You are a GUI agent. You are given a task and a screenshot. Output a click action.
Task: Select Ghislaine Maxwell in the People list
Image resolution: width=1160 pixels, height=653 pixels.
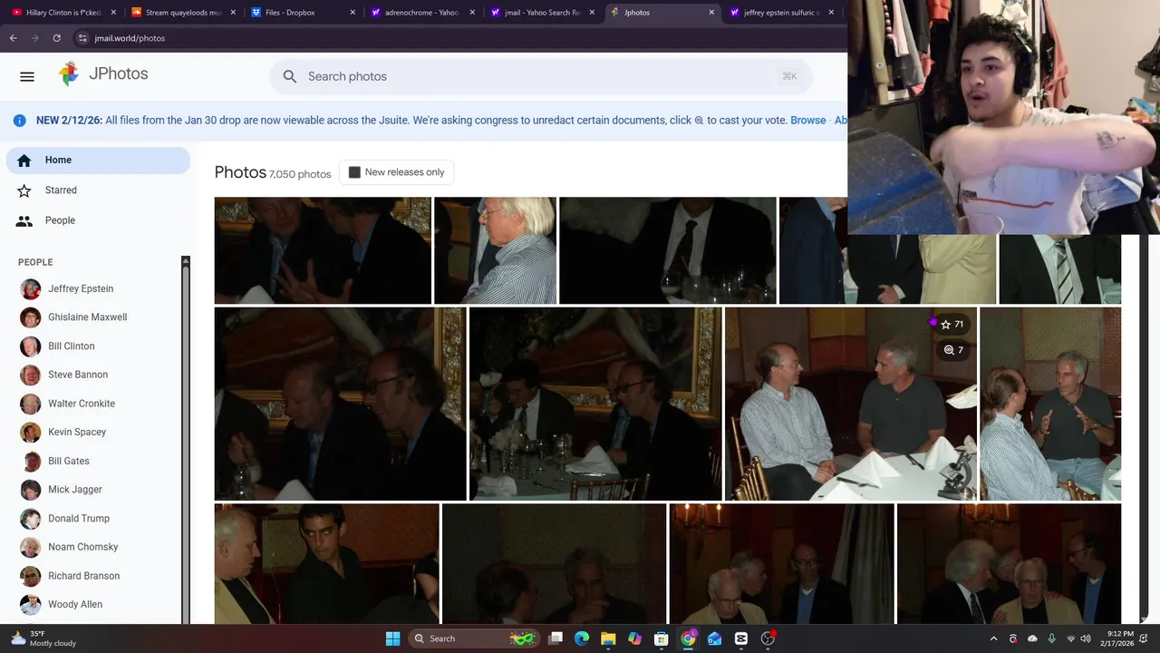pyautogui.click(x=87, y=317)
